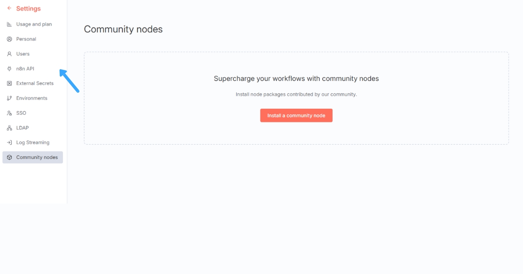Click the Personal profile icon
This screenshot has height=274, width=523.
tap(10, 39)
